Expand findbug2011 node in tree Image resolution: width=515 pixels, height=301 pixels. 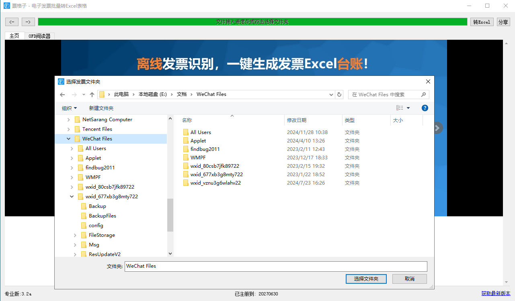tap(72, 168)
